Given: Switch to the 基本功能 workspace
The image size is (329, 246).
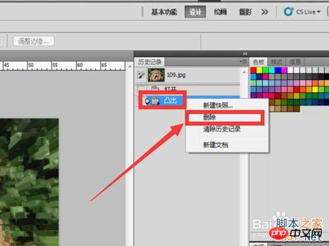Looking at the screenshot, I should 164,12.
